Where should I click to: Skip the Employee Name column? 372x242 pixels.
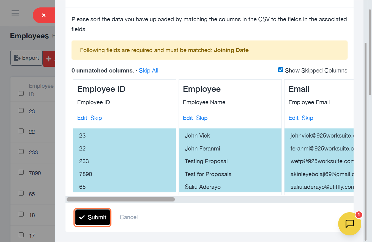coord(202,118)
